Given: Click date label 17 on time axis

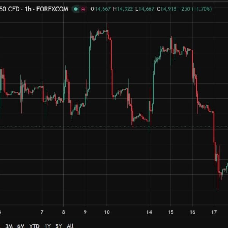Looking at the screenshot, I should (214, 212).
